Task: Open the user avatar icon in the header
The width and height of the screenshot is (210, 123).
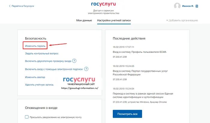Action: [177, 6]
